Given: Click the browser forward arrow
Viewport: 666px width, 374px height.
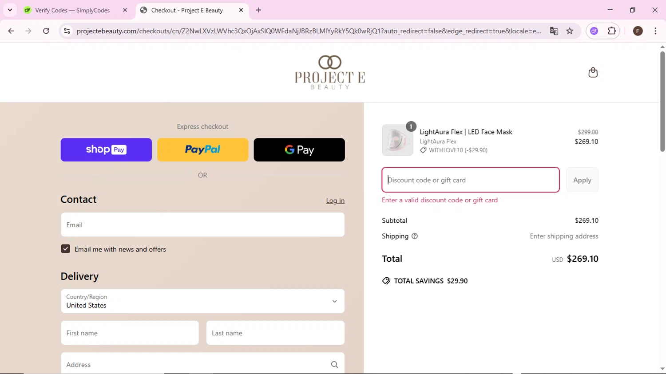Looking at the screenshot, I should [x=28, y=31].
